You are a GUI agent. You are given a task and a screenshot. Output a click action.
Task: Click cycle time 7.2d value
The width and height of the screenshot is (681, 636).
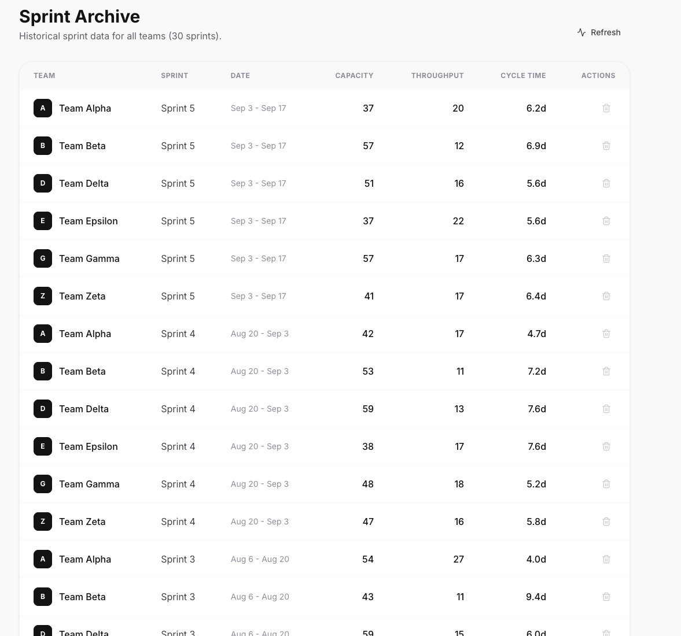pyautogui.click(x=536, y=371)
